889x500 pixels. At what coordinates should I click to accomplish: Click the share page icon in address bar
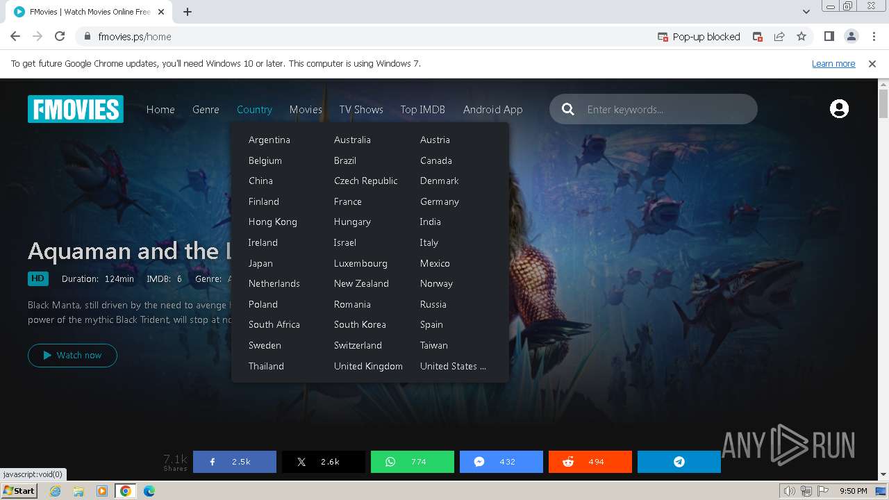[779, 37]
